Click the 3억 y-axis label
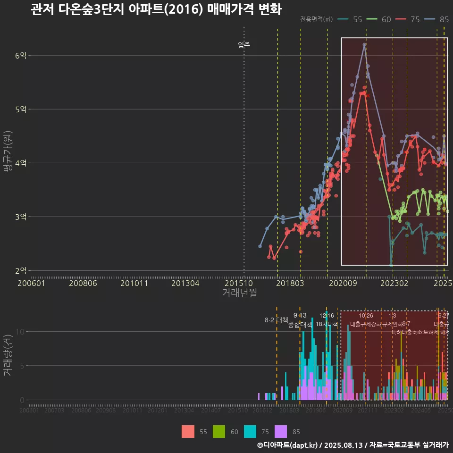 21,217
